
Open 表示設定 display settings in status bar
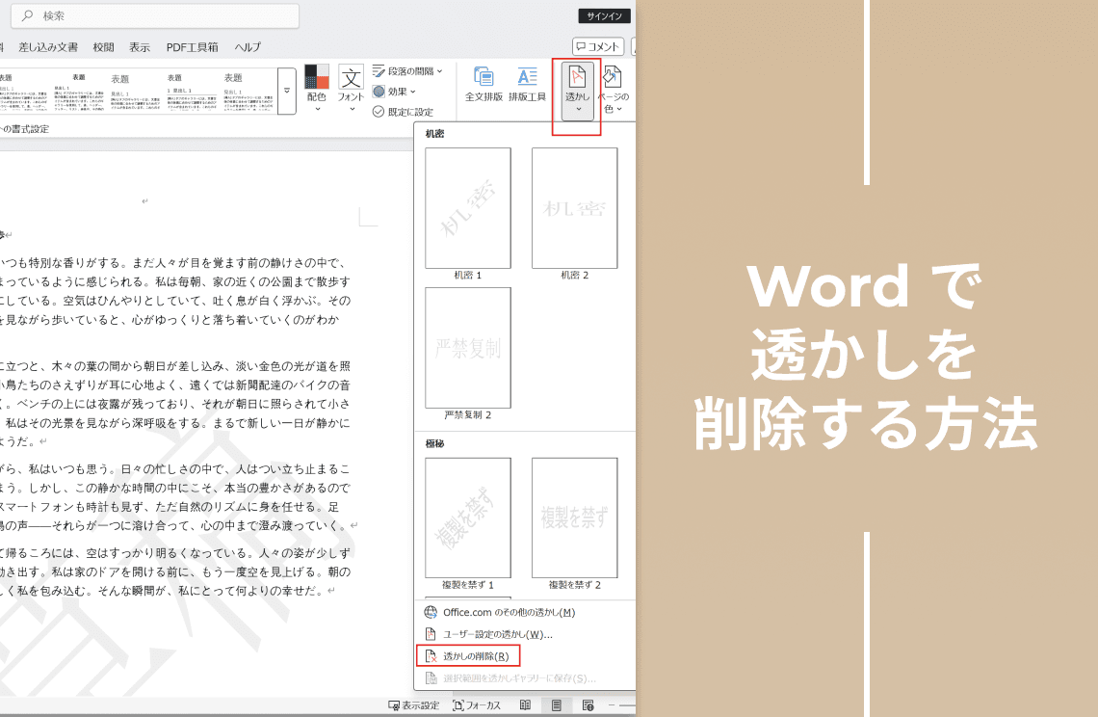point(413,705)
